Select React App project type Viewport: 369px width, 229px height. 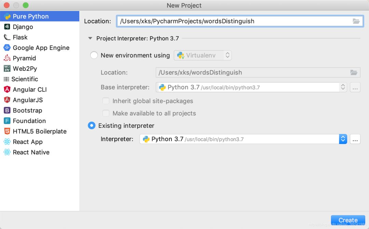[40, 142]
